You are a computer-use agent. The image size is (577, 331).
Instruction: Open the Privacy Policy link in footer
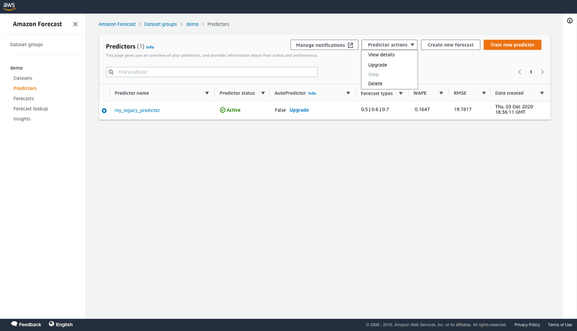[527, 325]
